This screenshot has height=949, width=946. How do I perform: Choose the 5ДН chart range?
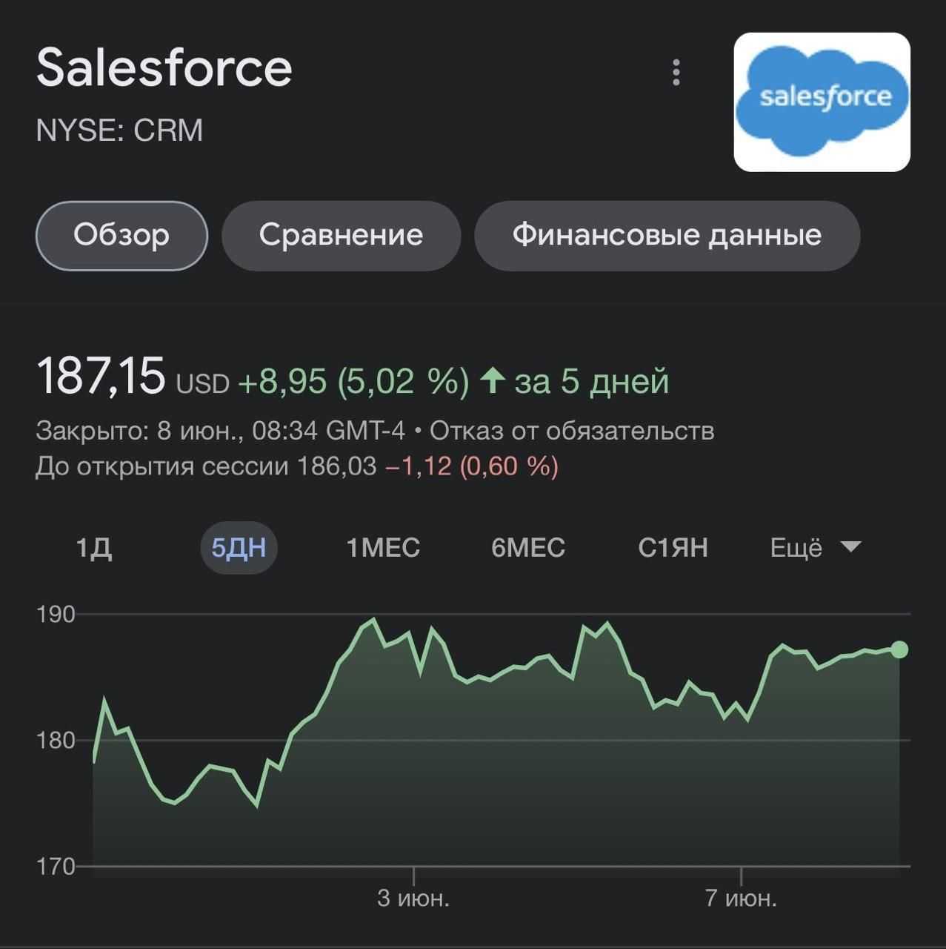point(239,548)
